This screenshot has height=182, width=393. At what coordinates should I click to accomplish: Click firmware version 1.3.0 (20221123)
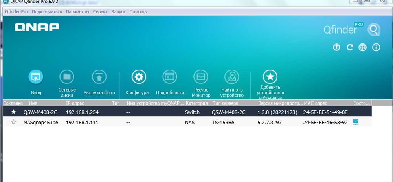click(x=277, y=112)
